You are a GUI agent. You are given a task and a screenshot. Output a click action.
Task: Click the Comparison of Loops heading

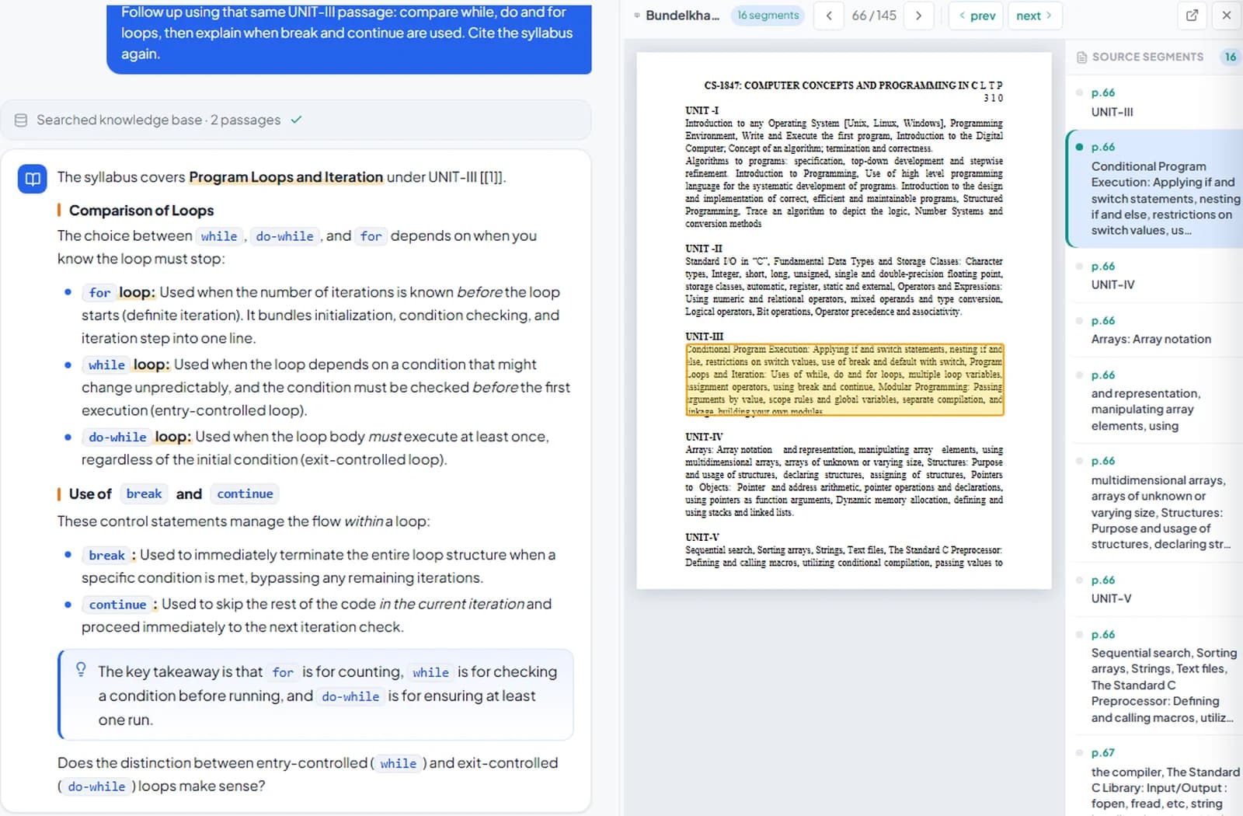(141, 211)
